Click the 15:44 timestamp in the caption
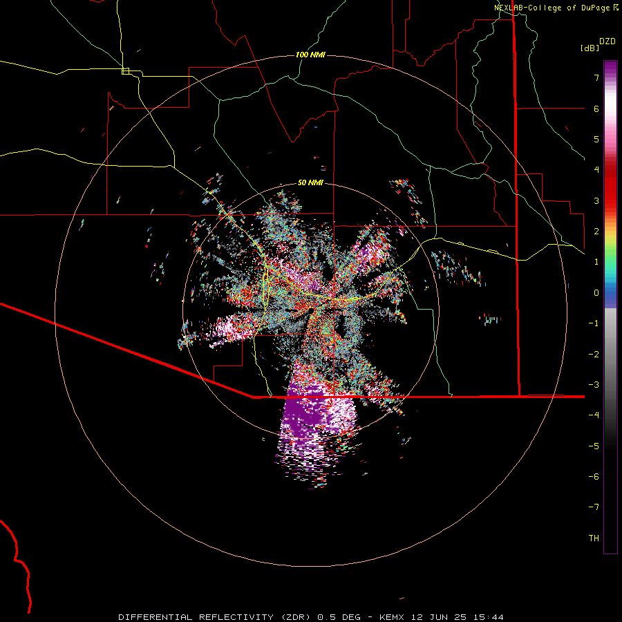Image resolution: width=622 pixels, height=622 pixels. coord(487,617)
